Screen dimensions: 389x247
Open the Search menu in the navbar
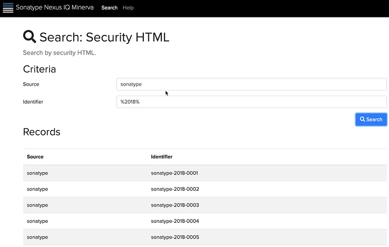(x=109, y=8)
